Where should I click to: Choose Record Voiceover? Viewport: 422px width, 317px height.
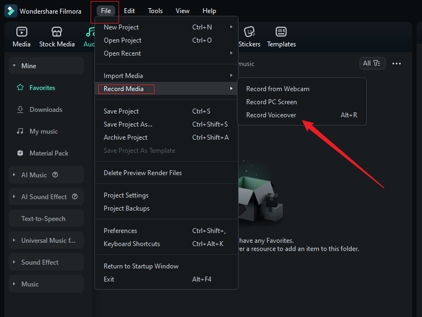point(302,115)
